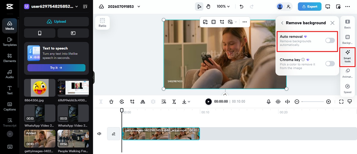Zoom out timeline with minus button
This screenshot has width=357, height=154.
[297, 102]
